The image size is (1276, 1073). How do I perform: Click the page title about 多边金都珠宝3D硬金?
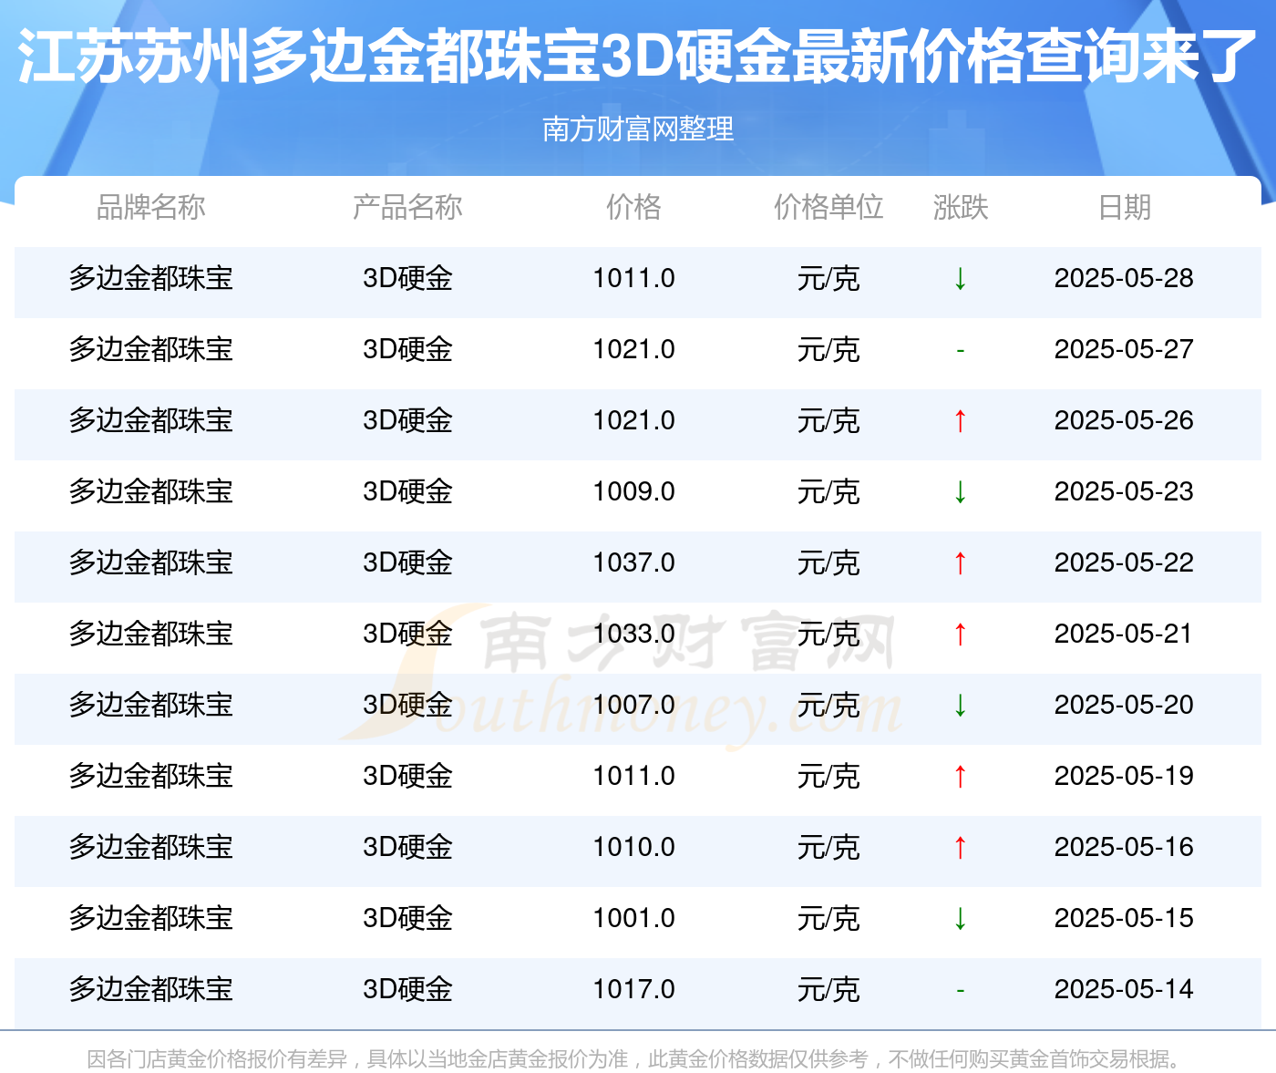[x=638, y=57]
